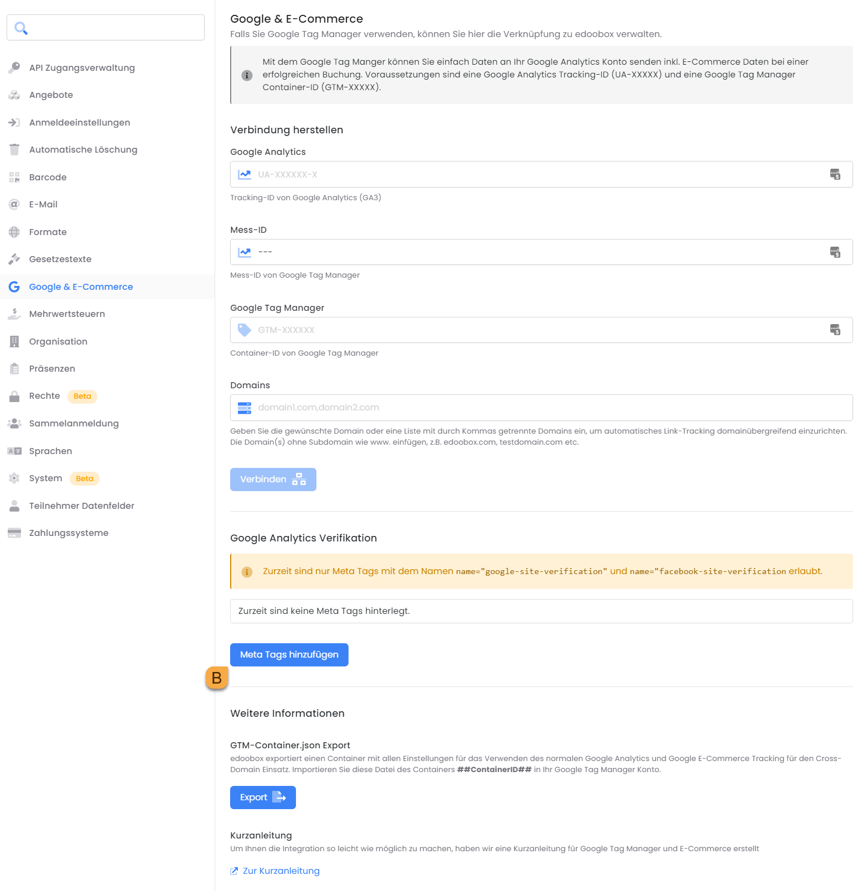Go to Teilnehmer Datenfelder settings
This screenshot has width=863, height=891.
pyautogui.click(x=81, y=506)
